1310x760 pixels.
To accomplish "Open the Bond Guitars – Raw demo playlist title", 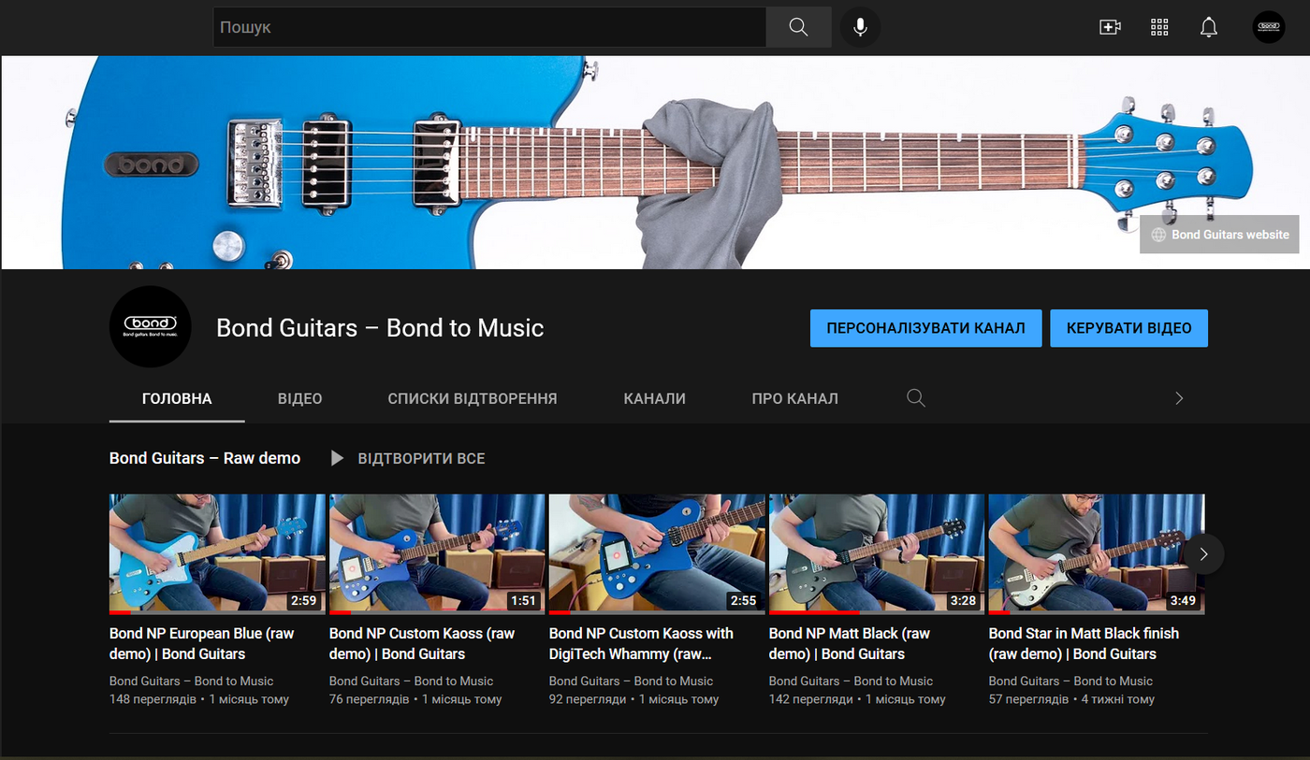I will 205,458.
